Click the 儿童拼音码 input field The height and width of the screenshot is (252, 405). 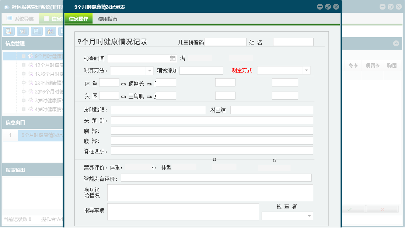(x=225, y=42)
